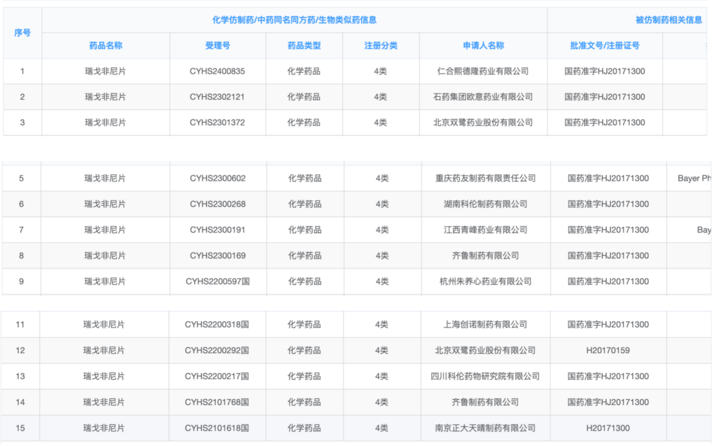The width and height of the screenshot is (715, 446).
Task: Click applicant 湖南科伦制药有限公司
Action: (x=486, y=204)
